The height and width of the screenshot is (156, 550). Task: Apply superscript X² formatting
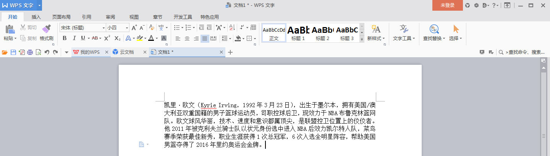pyautogui.click(x=107, y=38)
